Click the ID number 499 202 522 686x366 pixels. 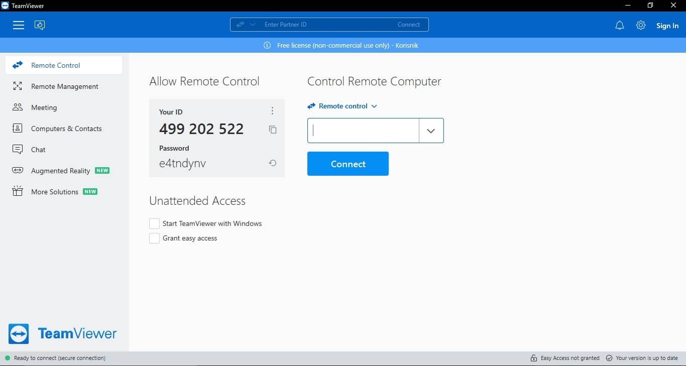(201, 129)
